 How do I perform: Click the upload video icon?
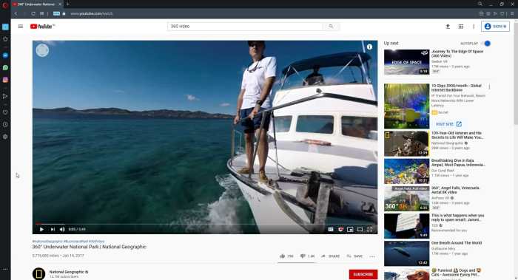pos(448,27)
